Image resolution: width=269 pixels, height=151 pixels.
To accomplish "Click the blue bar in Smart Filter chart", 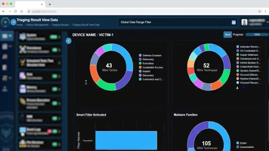I will [x=126, y=140].
